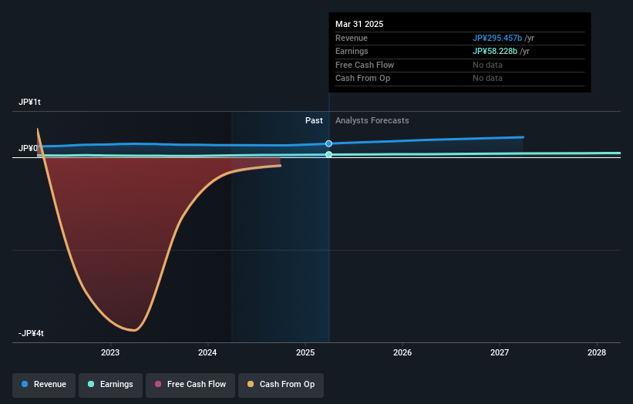Toggle the Cash From Op legend series

[x=281, y=384]
